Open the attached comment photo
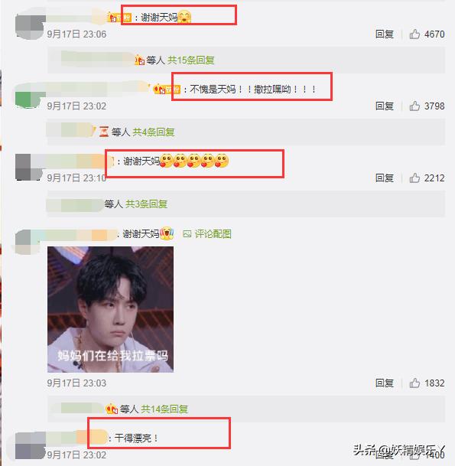Viewport: 455px width, 466px height. pyautogui.click(x=110, y=309)
